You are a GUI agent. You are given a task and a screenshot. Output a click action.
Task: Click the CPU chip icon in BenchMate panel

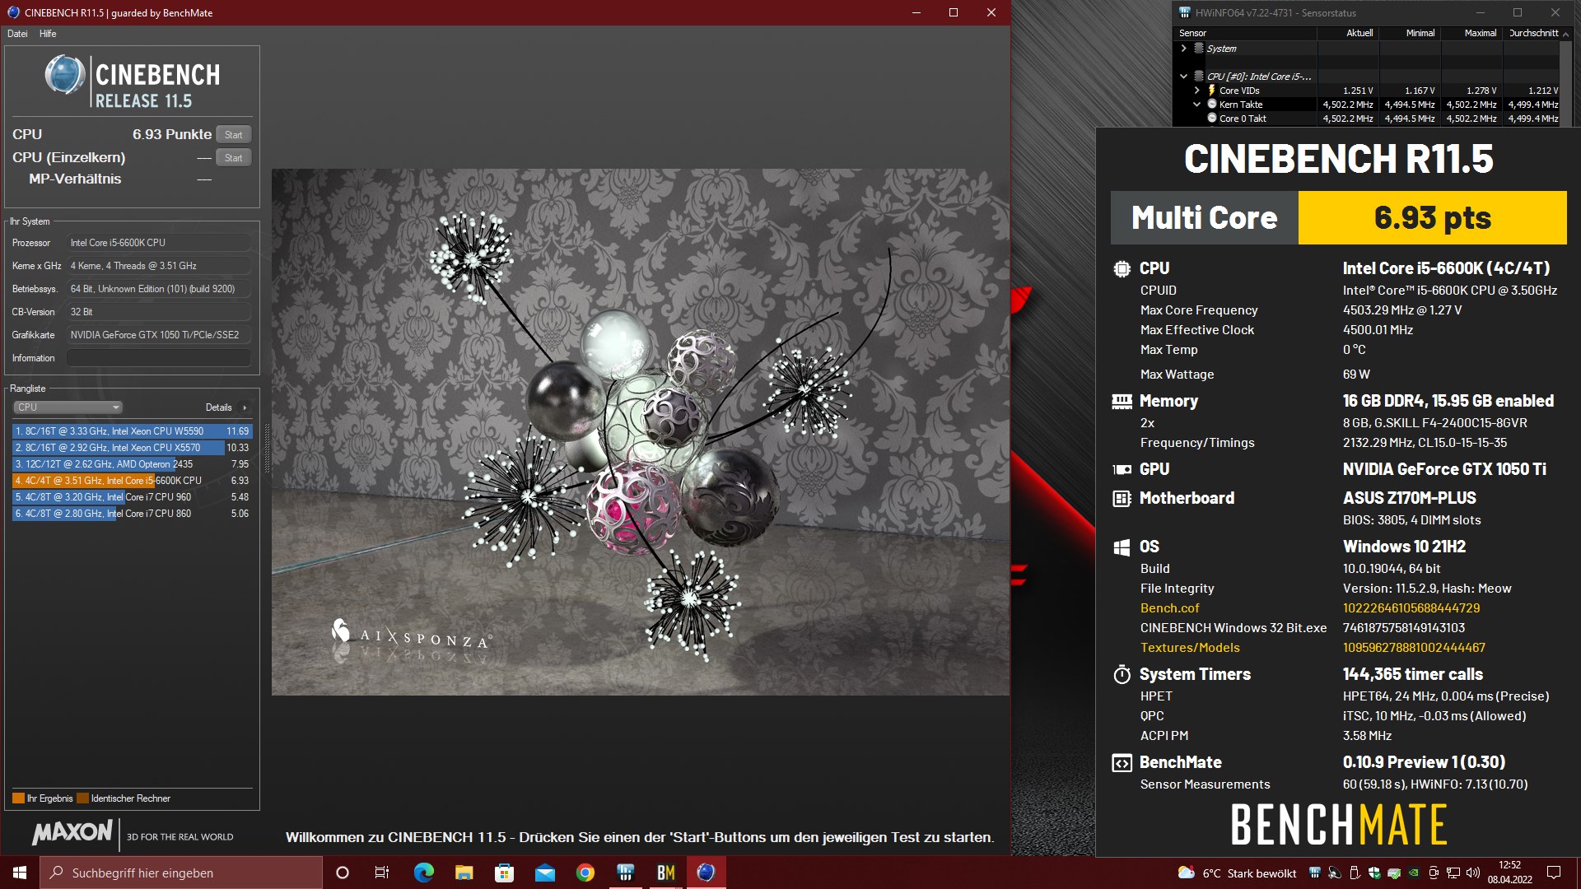pos(1122,268)
